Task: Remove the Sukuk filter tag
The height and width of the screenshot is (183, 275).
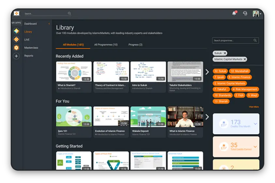Action: point(225,53)
